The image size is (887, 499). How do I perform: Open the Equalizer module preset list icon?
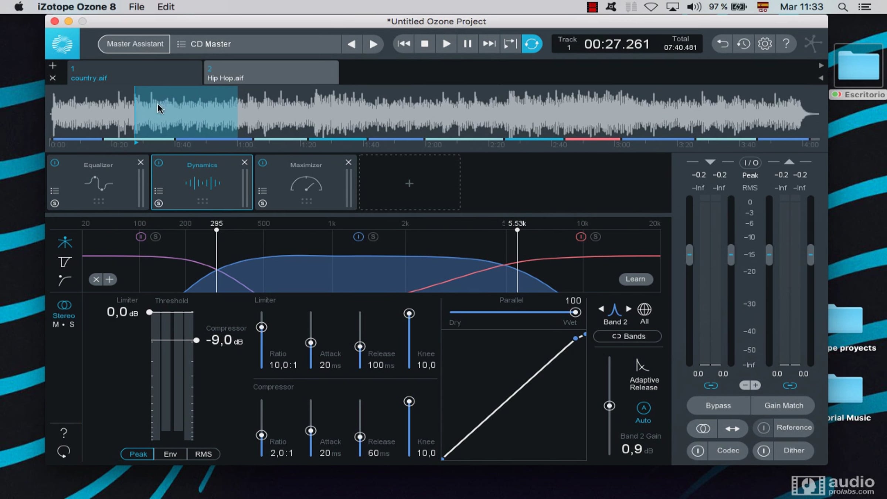pyautogui.click(x=55, y=191)
